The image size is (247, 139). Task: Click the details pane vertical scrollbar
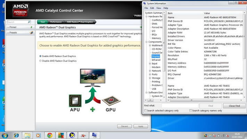coord(245,36)
